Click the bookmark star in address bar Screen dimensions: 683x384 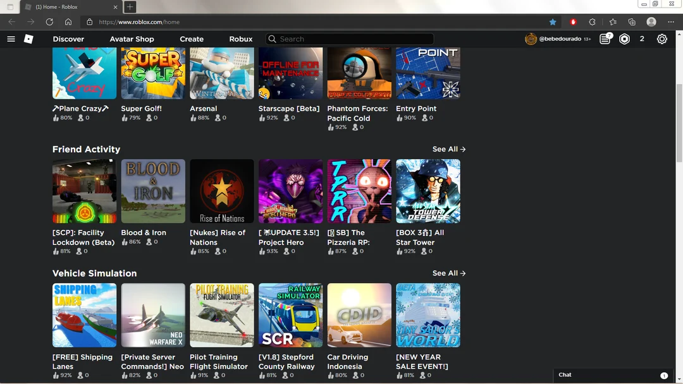pyautogui.click(x=553, y=21)
